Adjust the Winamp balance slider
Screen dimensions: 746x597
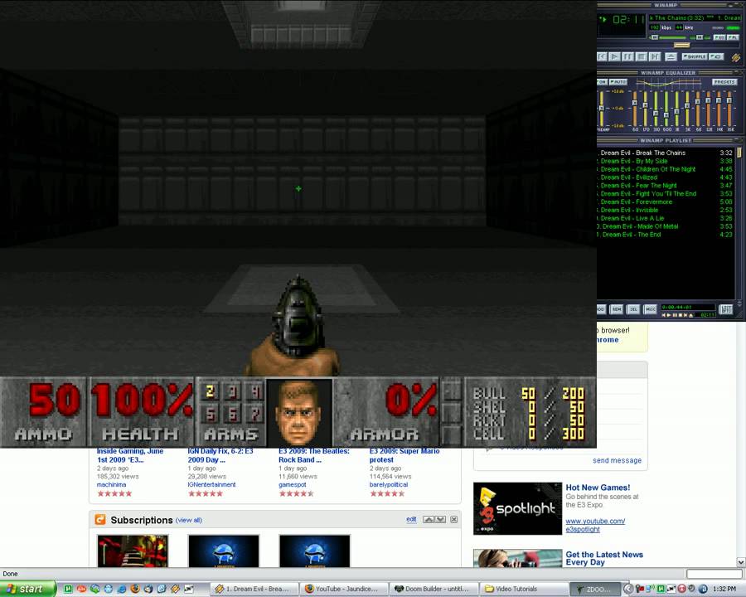[700, 37]
